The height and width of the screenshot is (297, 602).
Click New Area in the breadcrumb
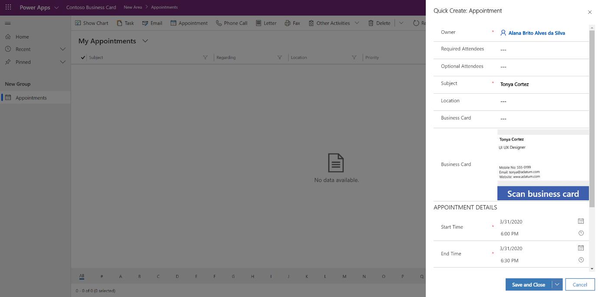(x=133, y=7)
